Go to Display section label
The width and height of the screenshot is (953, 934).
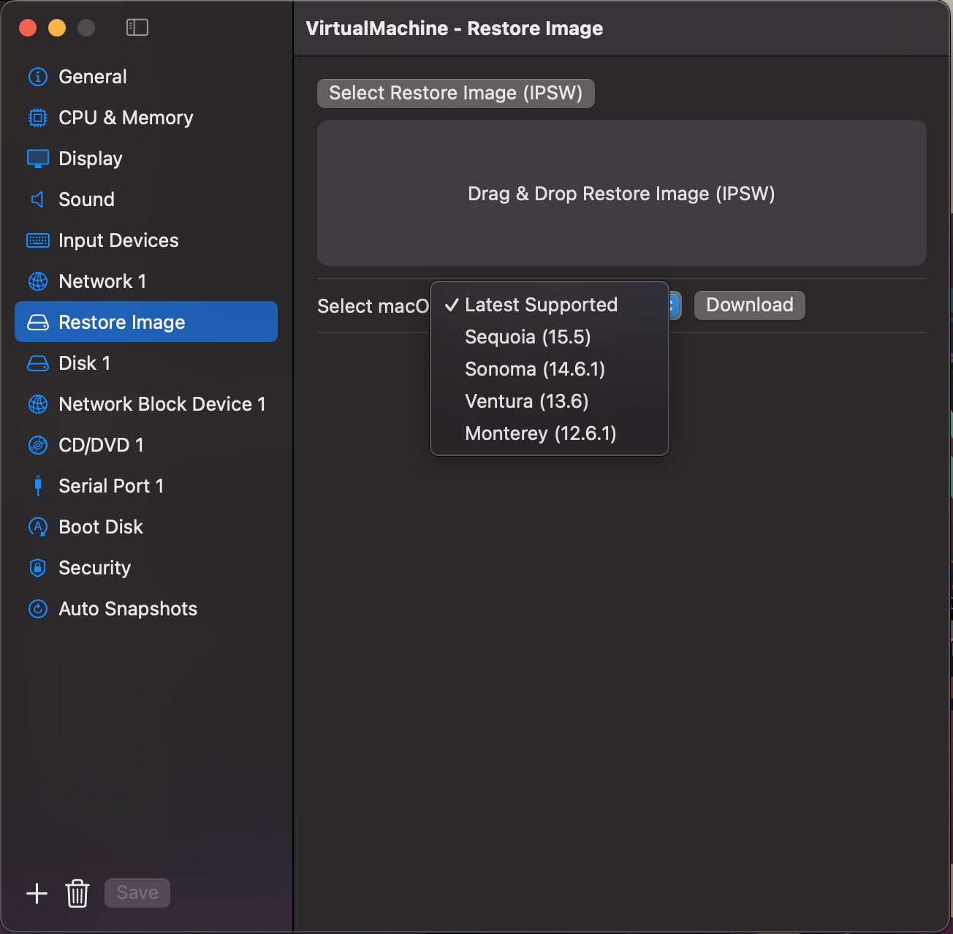click(91, 159)
